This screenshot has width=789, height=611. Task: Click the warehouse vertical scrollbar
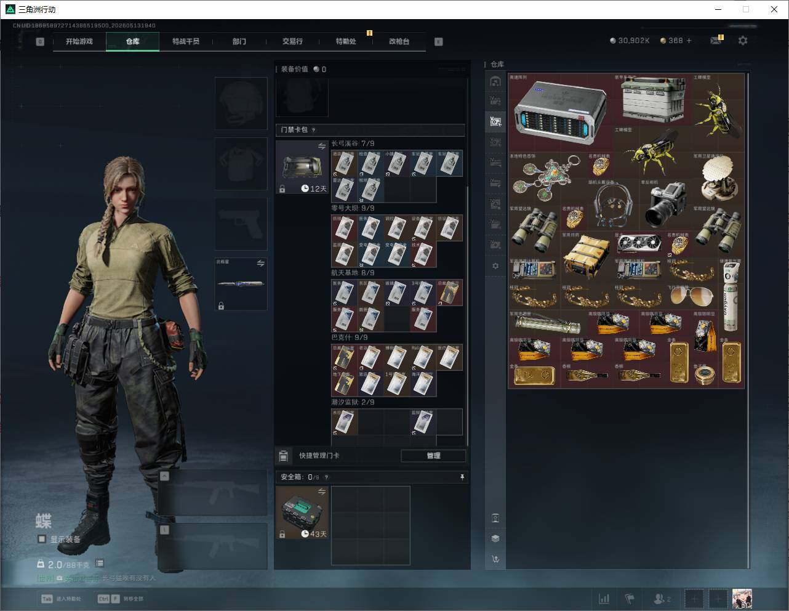point(748,320)
